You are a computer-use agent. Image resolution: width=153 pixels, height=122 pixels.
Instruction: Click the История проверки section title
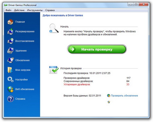(71, 68)
